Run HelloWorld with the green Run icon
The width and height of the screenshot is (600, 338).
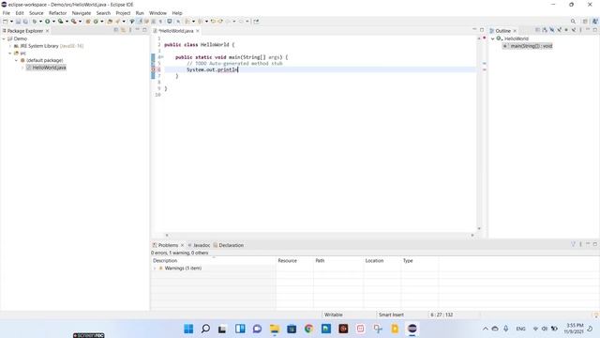point(48,22)
